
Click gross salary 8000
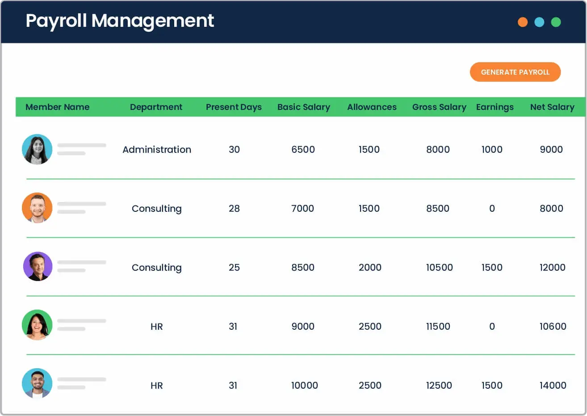(x=438, y=150)
